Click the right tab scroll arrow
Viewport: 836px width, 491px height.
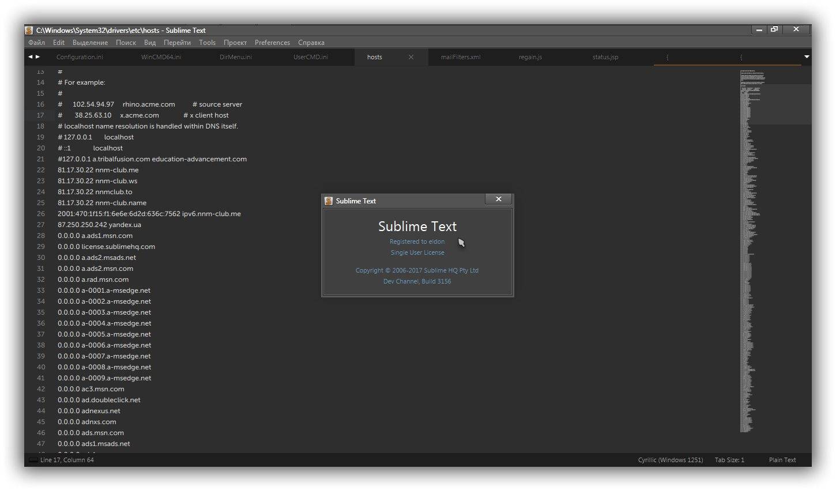(38, 56)
